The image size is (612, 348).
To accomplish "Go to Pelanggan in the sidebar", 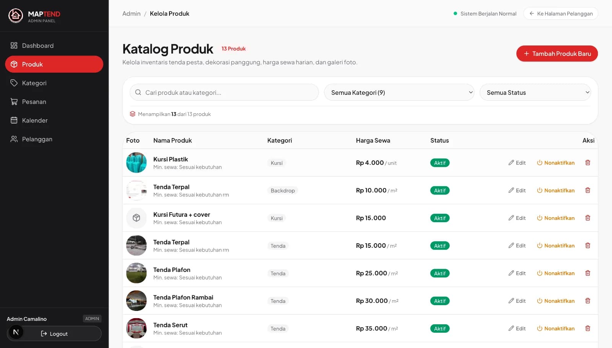I will pyautogui.click(x=54, y=139).
